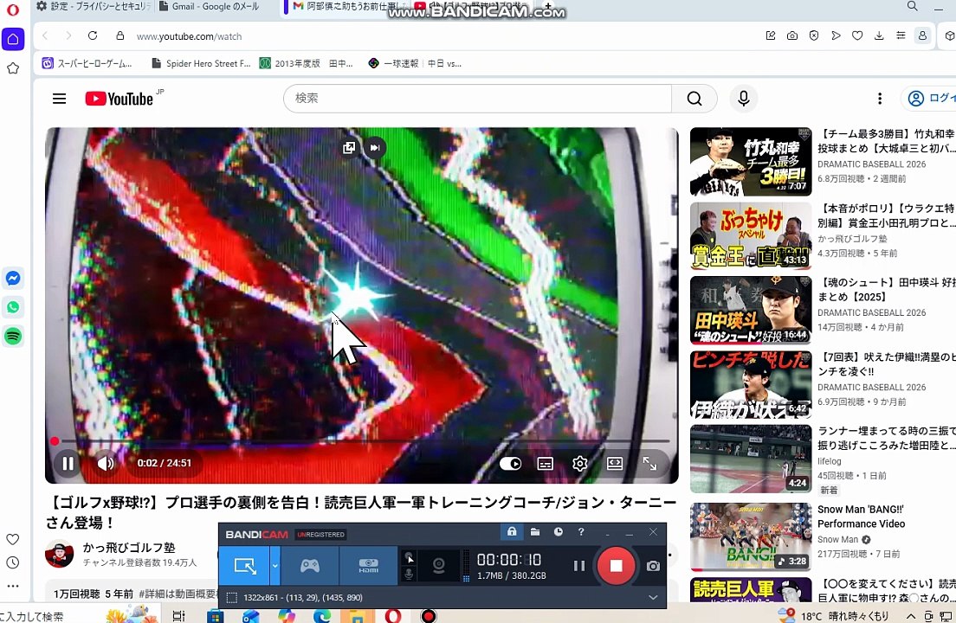Go to YouTube home via logo

click(119, 99)
